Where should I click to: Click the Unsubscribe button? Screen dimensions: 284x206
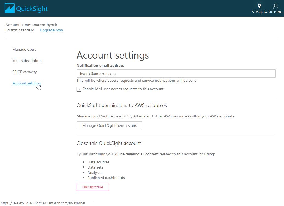point(93,187)
